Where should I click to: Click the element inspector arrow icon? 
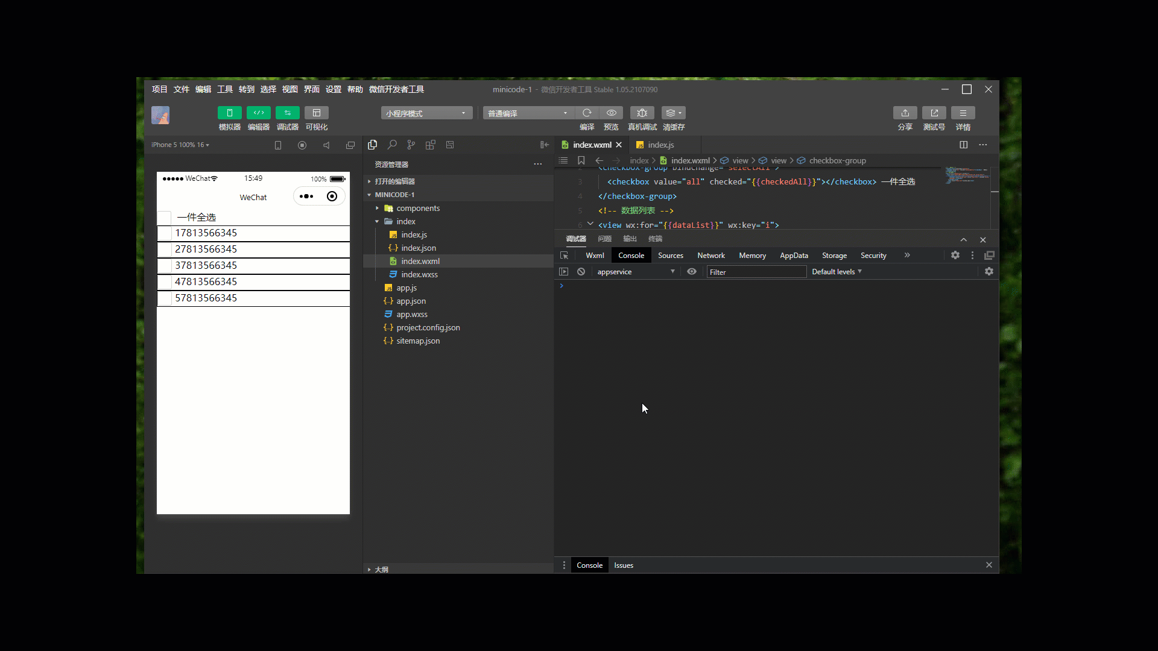click(x=565, y=256)
